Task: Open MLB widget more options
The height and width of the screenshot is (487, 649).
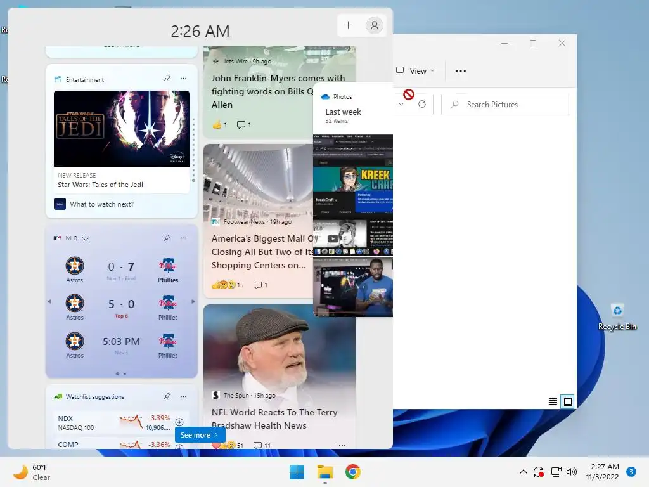Action: tap(183, 238)
